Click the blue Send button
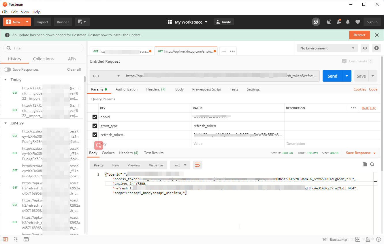Screen dimensions: 384x244 coord(332,76)
